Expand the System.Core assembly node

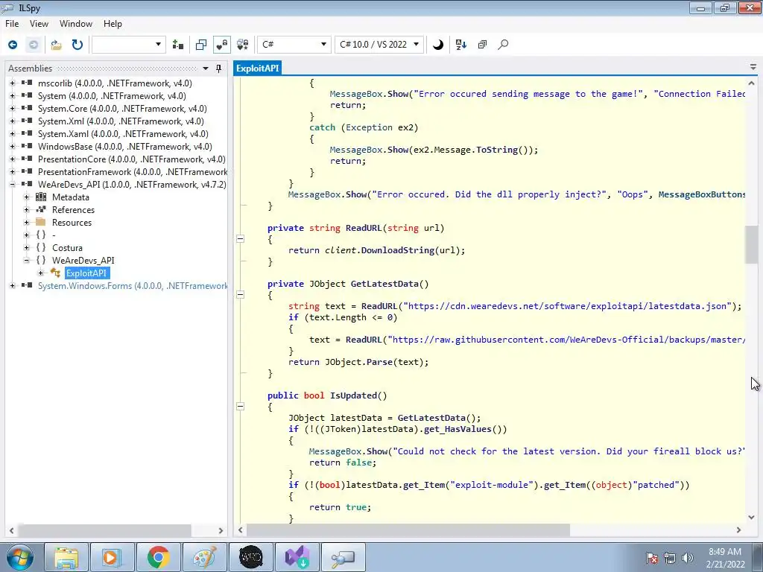(x=12, y=109)
